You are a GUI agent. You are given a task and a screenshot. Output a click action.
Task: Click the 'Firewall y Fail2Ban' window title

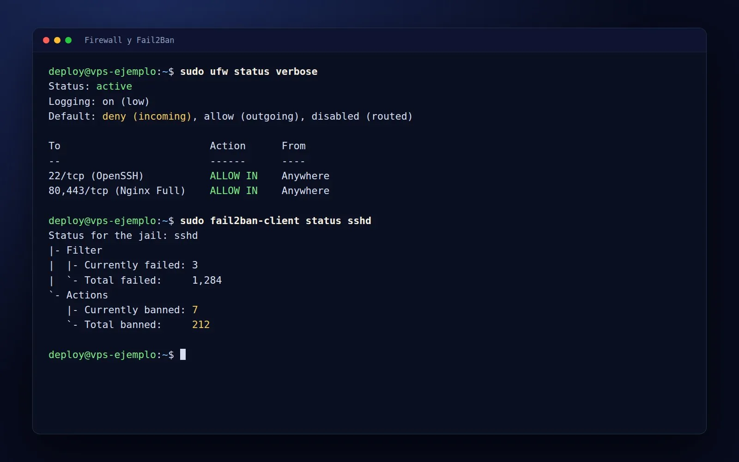tap(129, 40)
